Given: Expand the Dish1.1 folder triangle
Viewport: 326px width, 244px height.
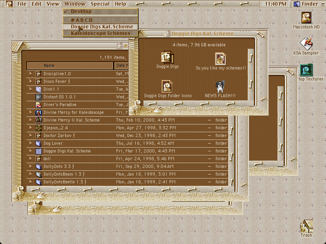Looking at the screenshot, I should (30, 89).
